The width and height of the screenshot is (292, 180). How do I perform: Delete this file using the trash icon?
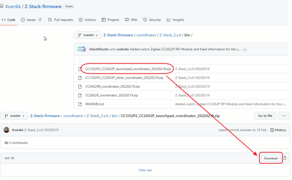coord(285,158)
